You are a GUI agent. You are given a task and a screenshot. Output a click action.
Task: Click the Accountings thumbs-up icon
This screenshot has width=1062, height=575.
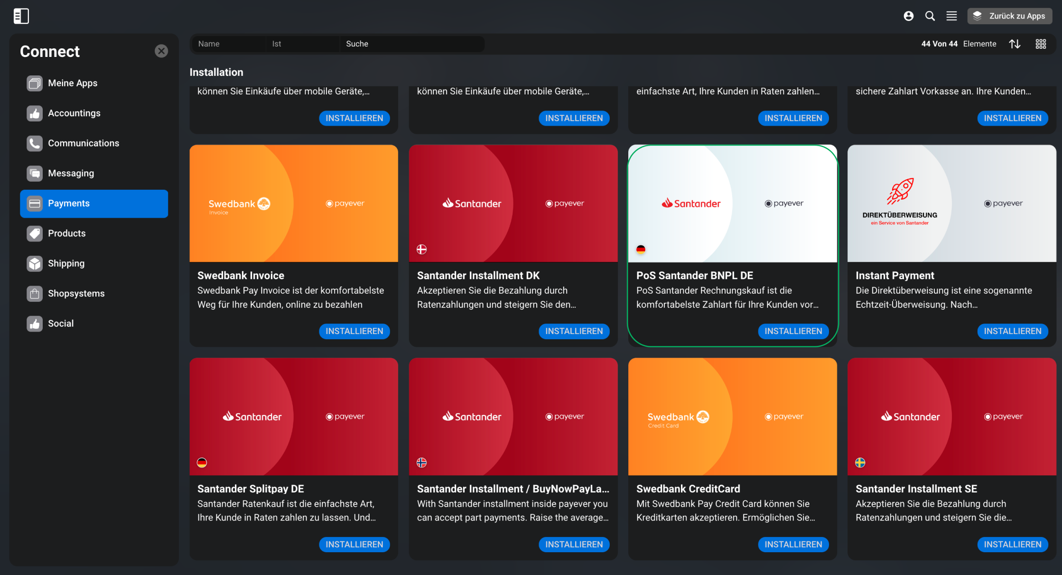35,113
